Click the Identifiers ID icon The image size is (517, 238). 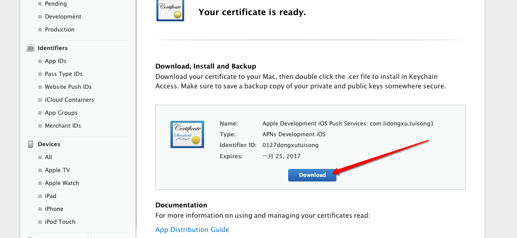31,48
